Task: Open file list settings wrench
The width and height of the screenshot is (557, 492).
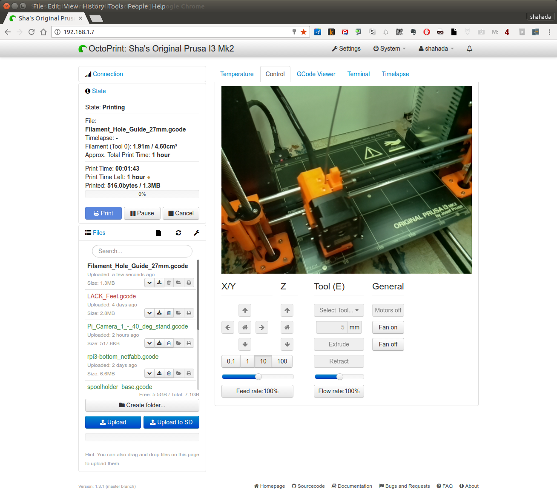Action: [x=196, y=233]
